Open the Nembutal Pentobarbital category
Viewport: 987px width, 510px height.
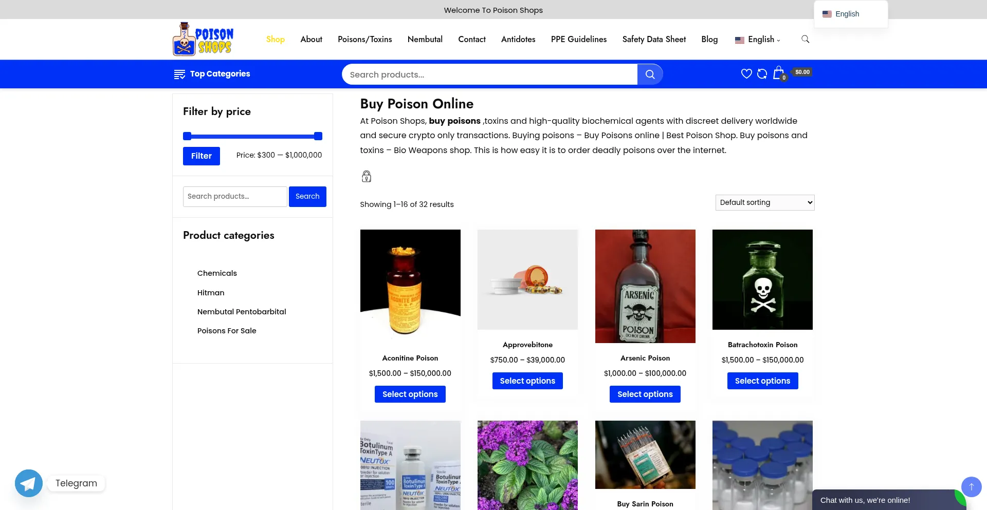(x=242, y=312)
